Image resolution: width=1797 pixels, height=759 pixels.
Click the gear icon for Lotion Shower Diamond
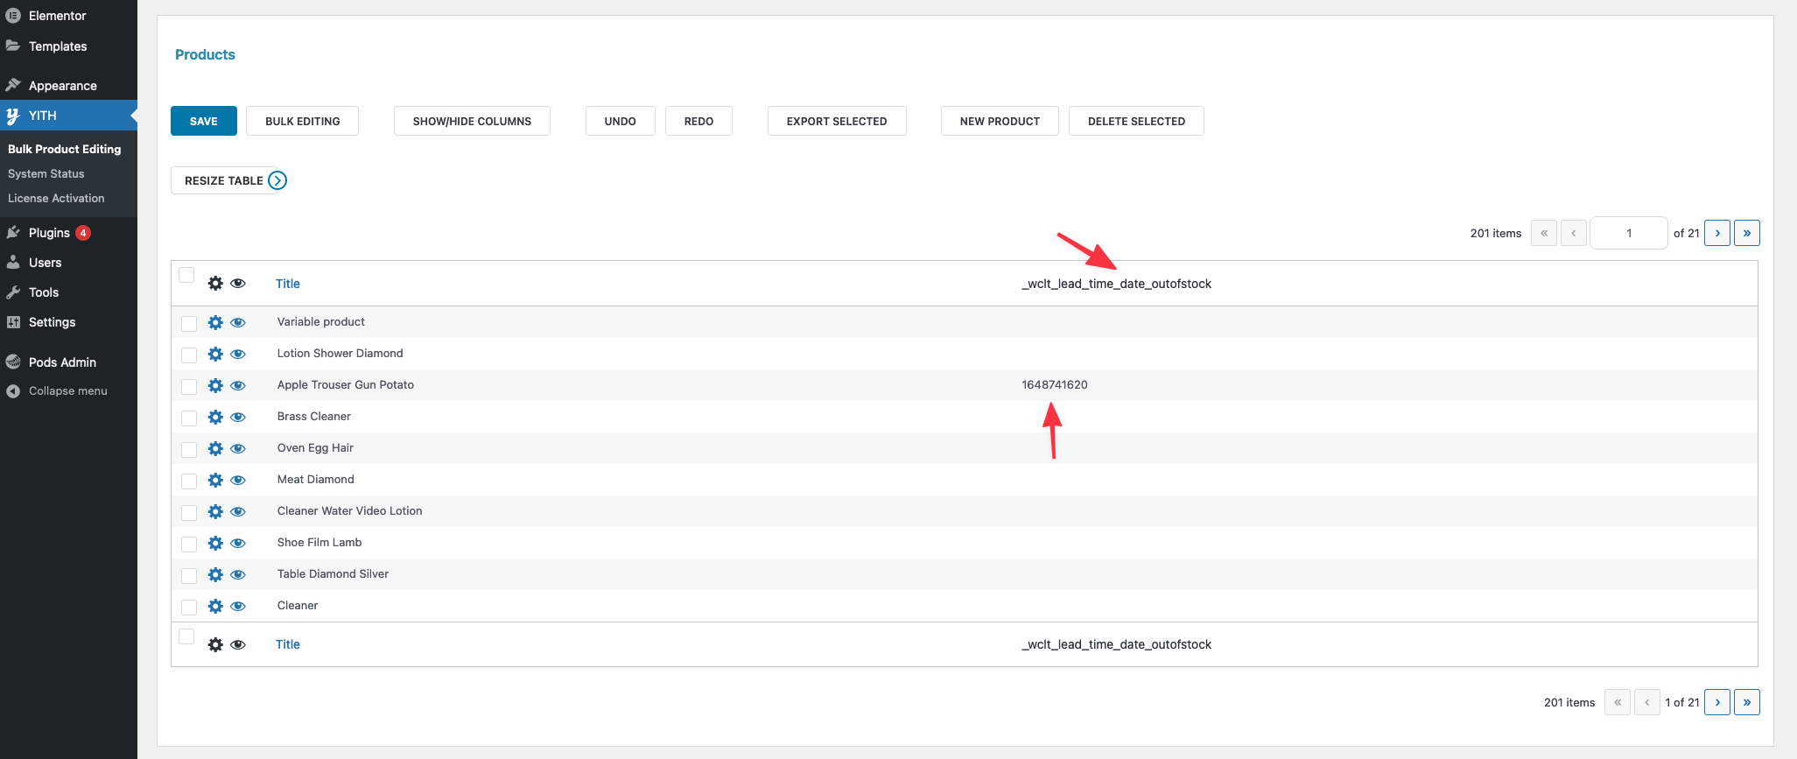[215, 355]
